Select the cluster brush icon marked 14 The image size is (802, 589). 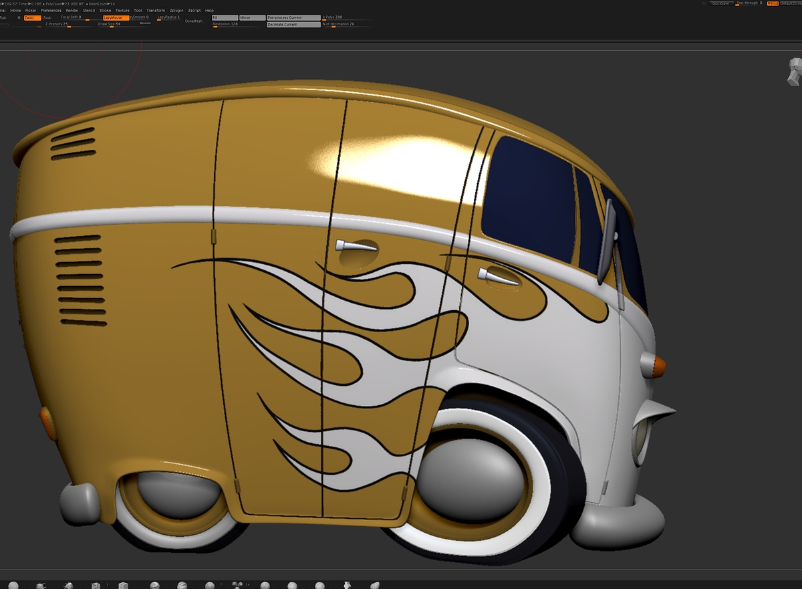pyautogui.click(x=237, y=584)
